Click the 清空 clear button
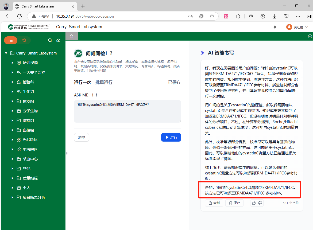This screenshot has width=313, height=230. coord(82,137)
